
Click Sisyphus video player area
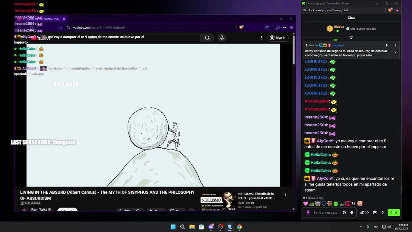(153, 115)
